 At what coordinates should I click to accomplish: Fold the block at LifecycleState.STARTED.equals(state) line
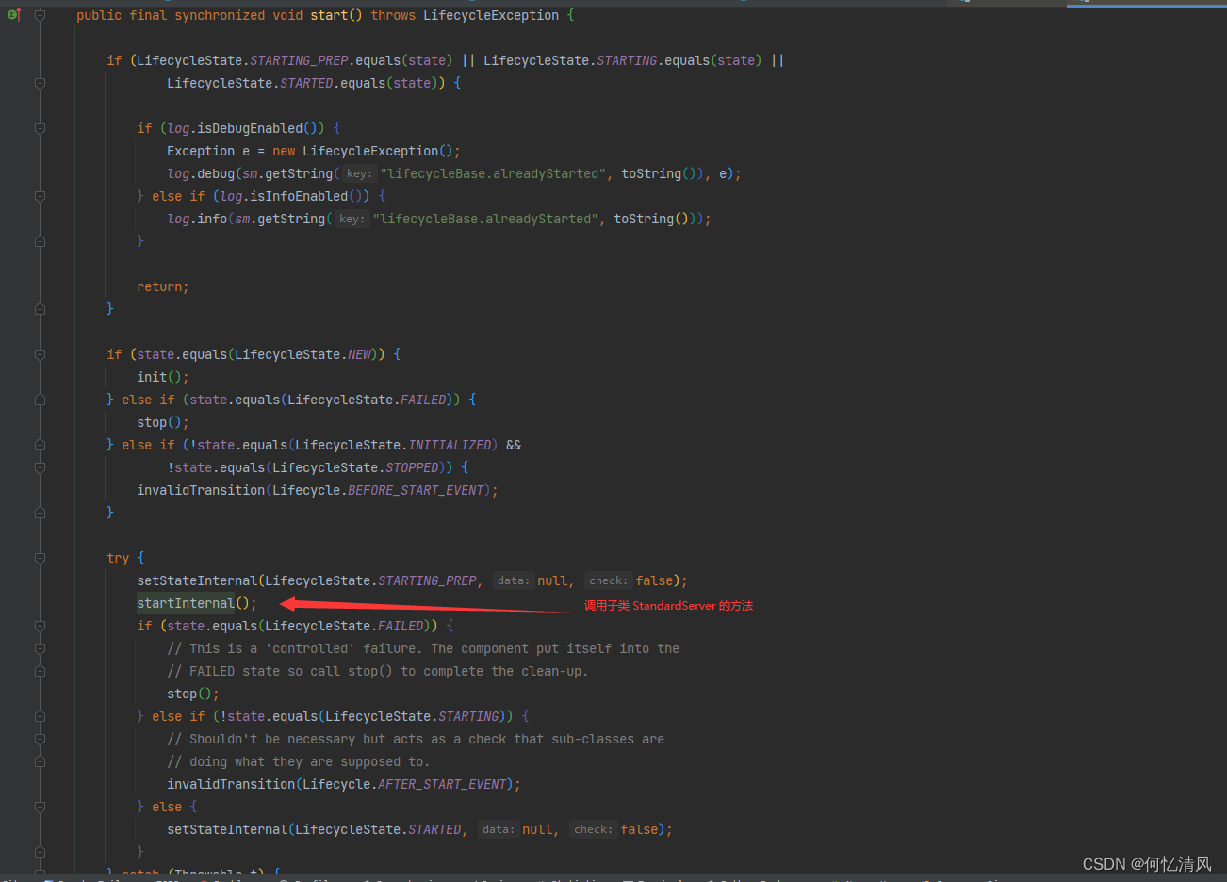40,83
